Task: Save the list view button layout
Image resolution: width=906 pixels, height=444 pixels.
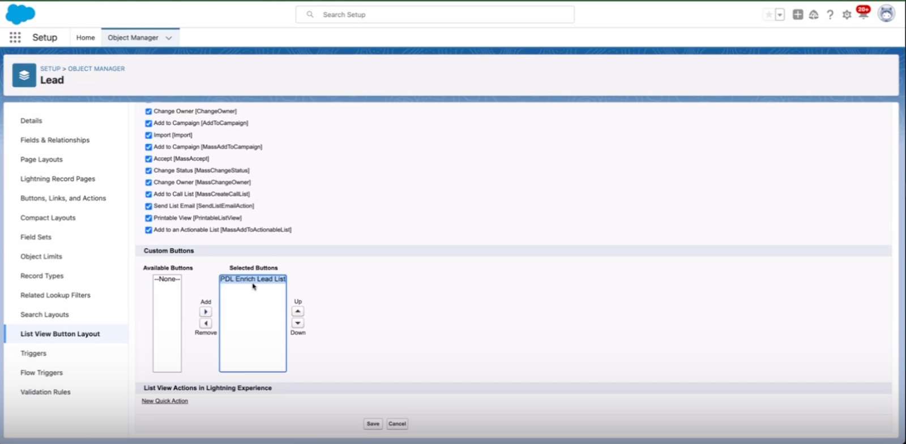Action: (x=373, y=424)
